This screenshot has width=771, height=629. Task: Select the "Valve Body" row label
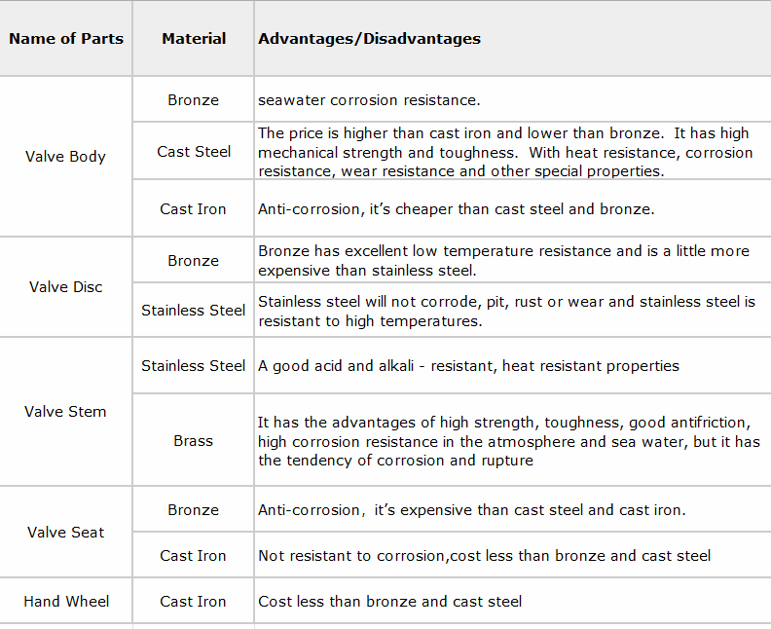click(x=65, y=157)
